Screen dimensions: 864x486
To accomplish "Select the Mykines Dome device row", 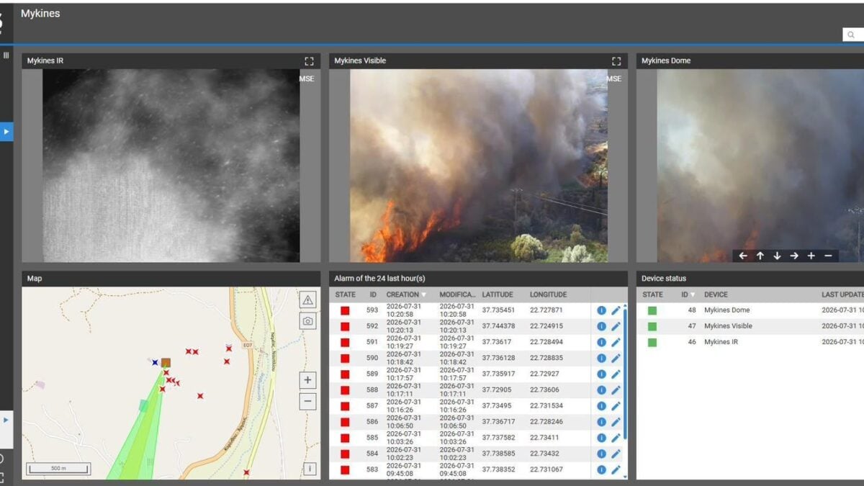I will pyautogui.click(x=750, y=310).
